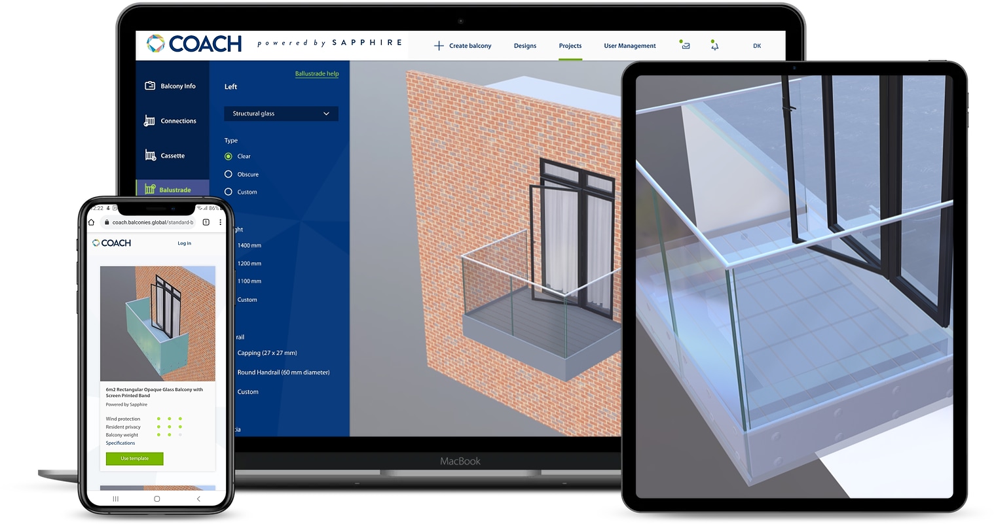
Task: Click the 'powered by SAPPHIRE' header text
Action: [330, 43]
